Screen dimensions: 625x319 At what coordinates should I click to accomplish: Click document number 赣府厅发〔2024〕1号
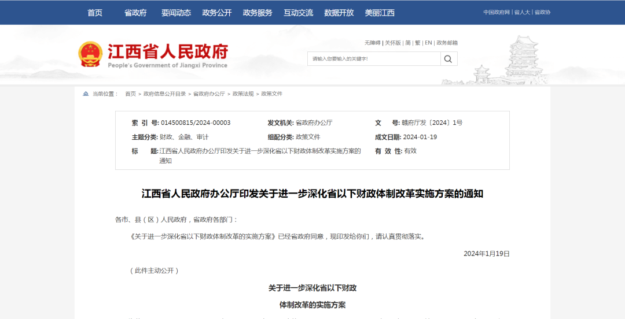[433, 123]
